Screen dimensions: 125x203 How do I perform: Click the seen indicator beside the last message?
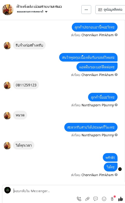pos(120,169)
